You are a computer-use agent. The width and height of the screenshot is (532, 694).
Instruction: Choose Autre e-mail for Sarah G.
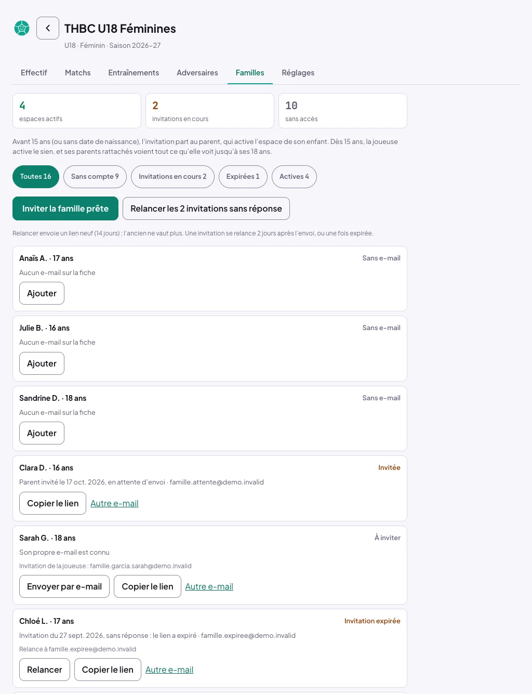pos(209,586)
